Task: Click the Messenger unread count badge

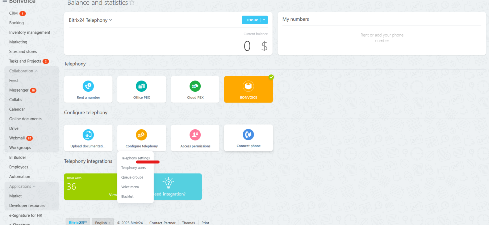Action: [33, 90]
